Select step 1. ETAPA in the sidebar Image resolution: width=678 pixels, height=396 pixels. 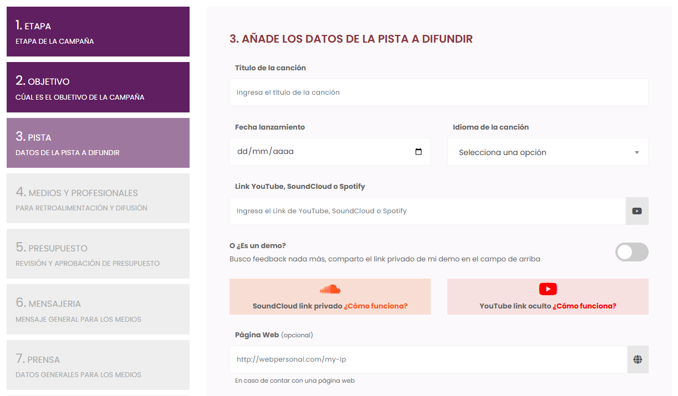(98, 32)
